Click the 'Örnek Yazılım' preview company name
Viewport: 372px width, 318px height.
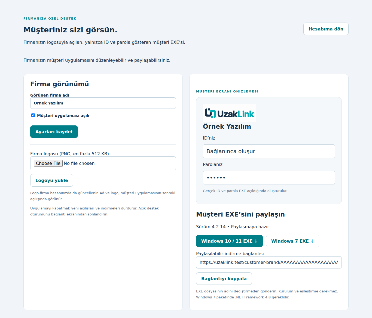point(227,126)
